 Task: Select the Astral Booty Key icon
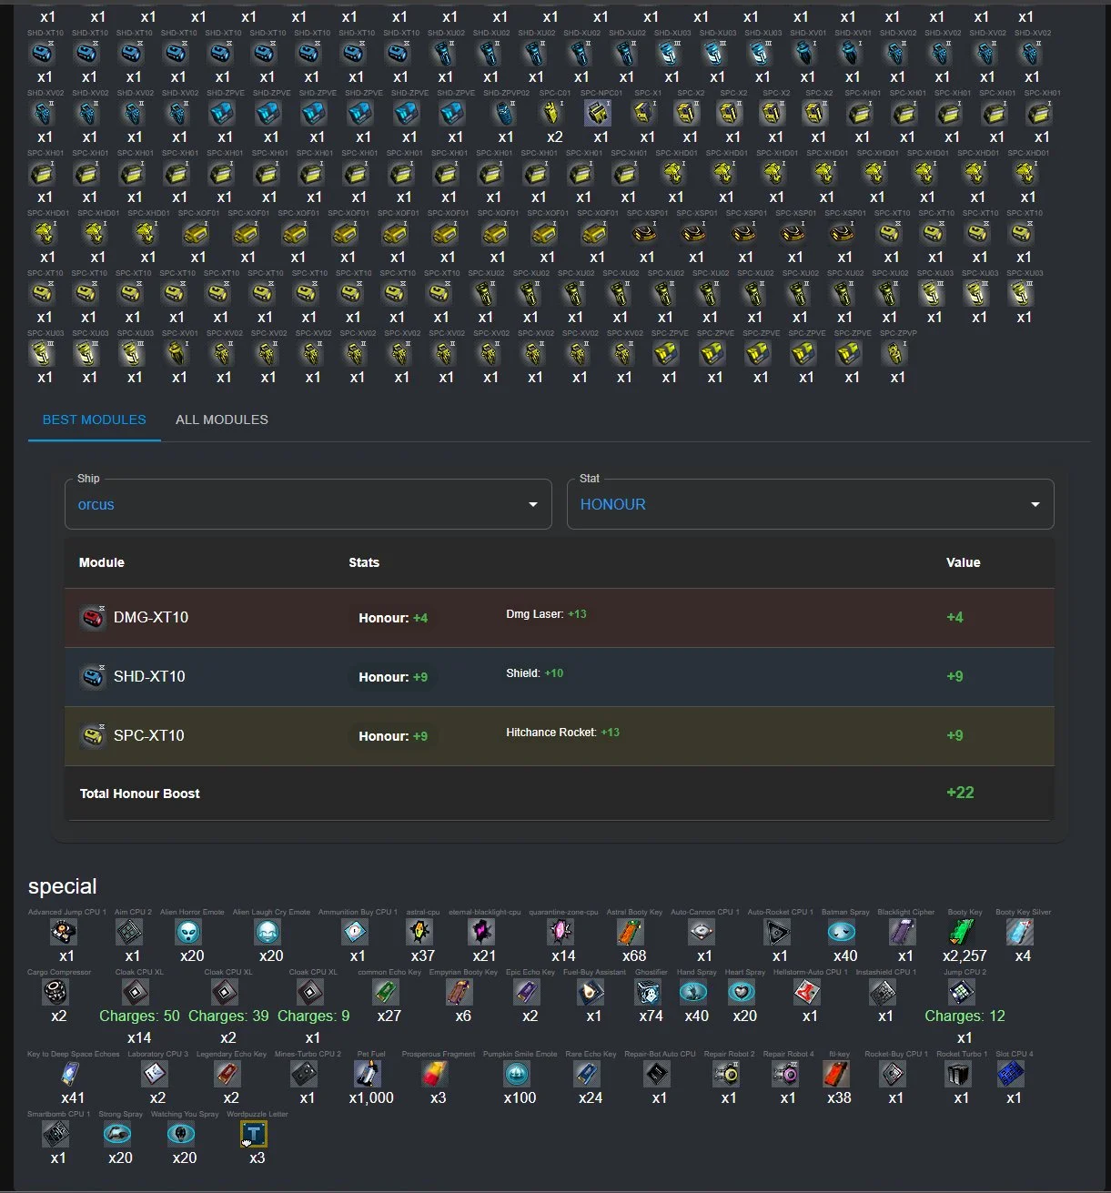631,932
